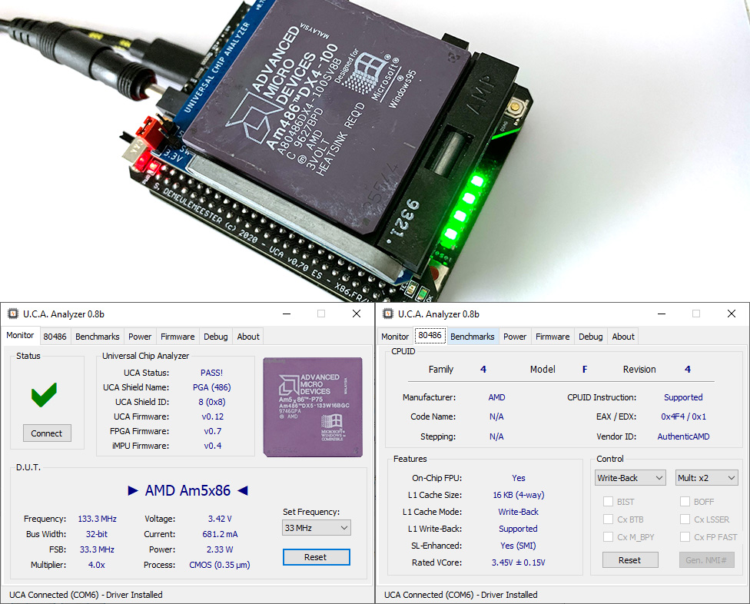This screenshot has width=750, height=604.
Task: Toggle the BOFF checkbox
Action: (685, 501)
